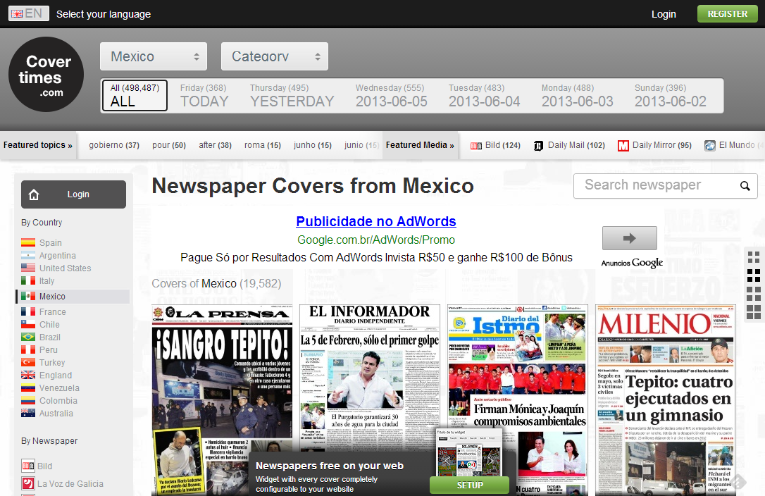The image size is (765, 496).
Task: Open the roma (15) topic
Action: tap(263, 145)
